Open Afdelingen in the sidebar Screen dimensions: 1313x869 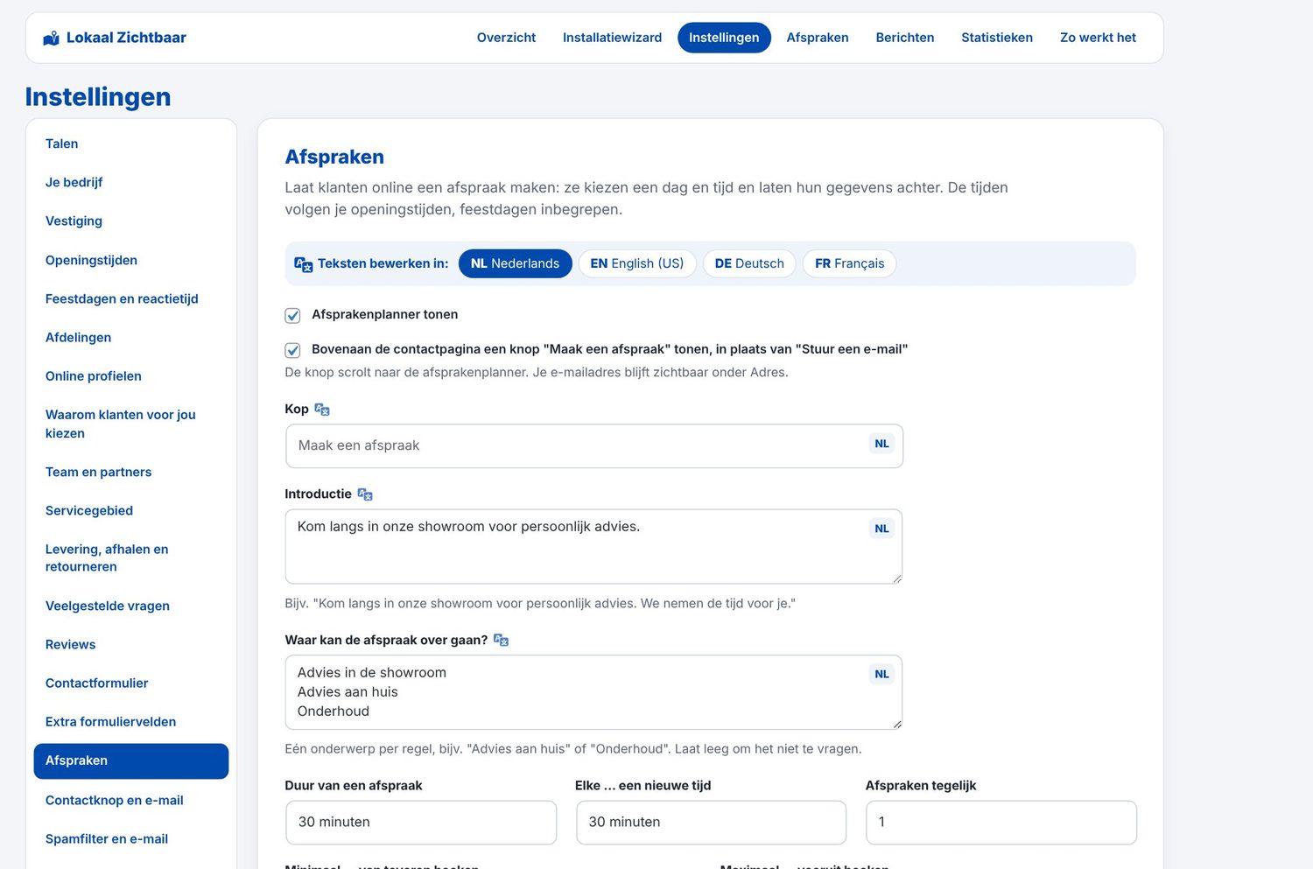click(131, 337)
